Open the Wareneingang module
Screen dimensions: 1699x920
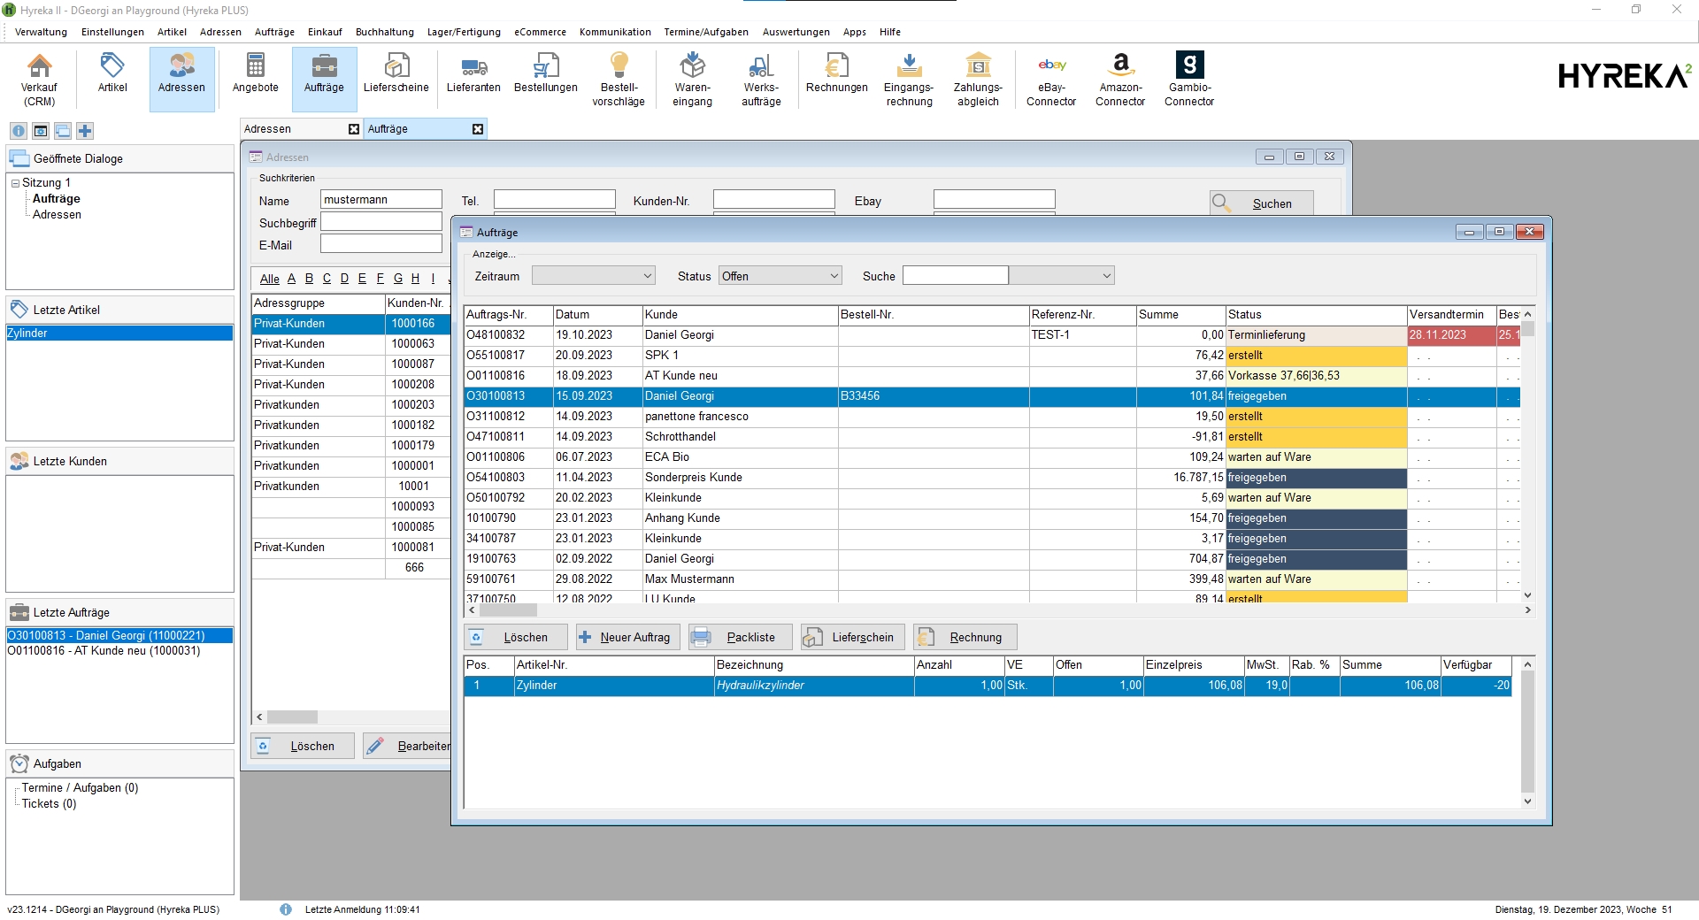(x=692, y=79)
